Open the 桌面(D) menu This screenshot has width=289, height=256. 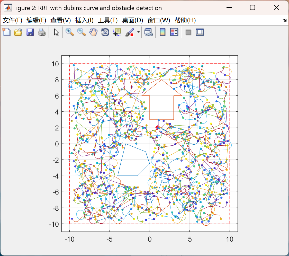[132, 20]
